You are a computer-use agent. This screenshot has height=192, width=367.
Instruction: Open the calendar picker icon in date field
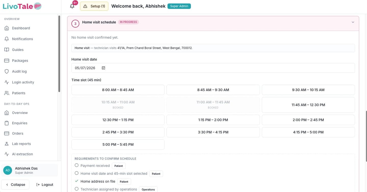tap(103, 68)
